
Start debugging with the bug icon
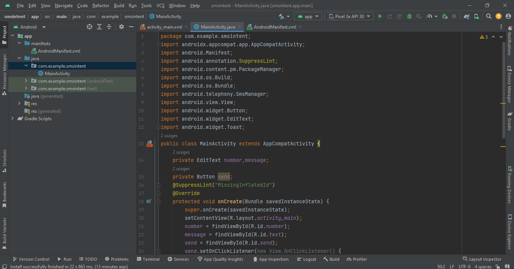coord(409,17)
